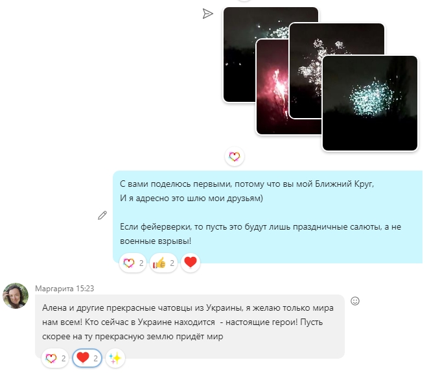Select Маргарита's gray message about Украины
Screen dimensions: 429x373
pos(190,326)
